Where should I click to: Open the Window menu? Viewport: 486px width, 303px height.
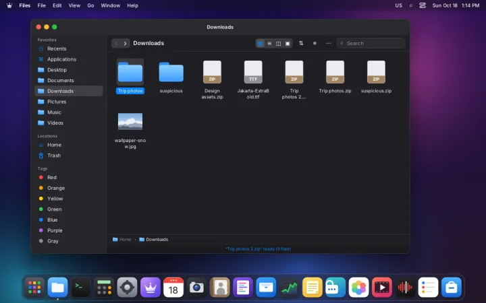coord(110,5)
